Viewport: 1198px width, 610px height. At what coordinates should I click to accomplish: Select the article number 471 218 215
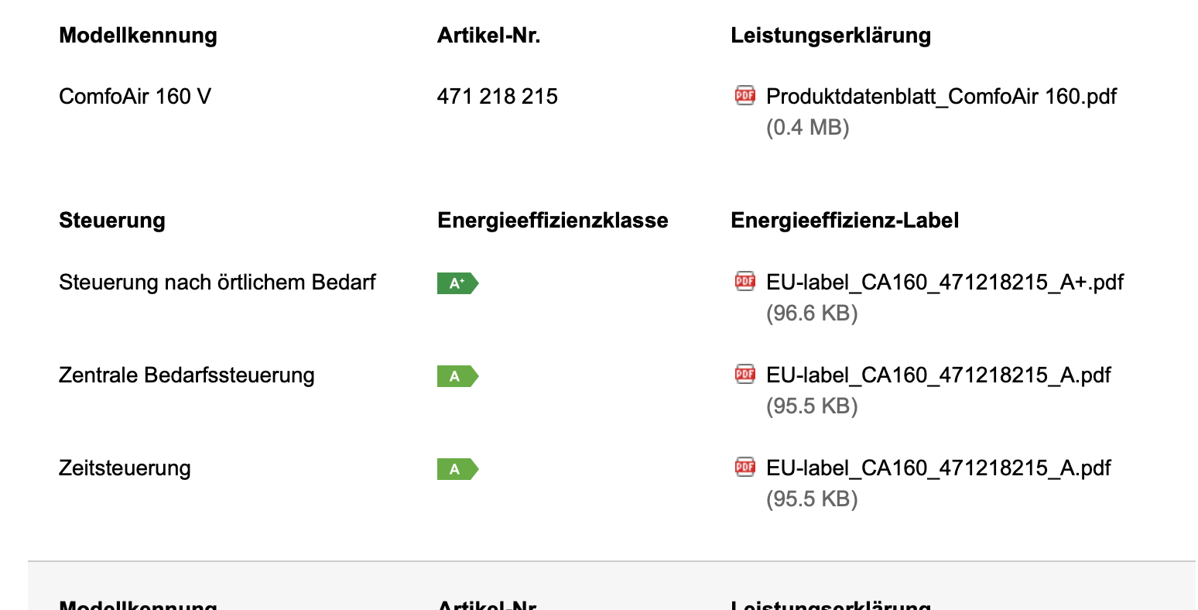point(497,97)
